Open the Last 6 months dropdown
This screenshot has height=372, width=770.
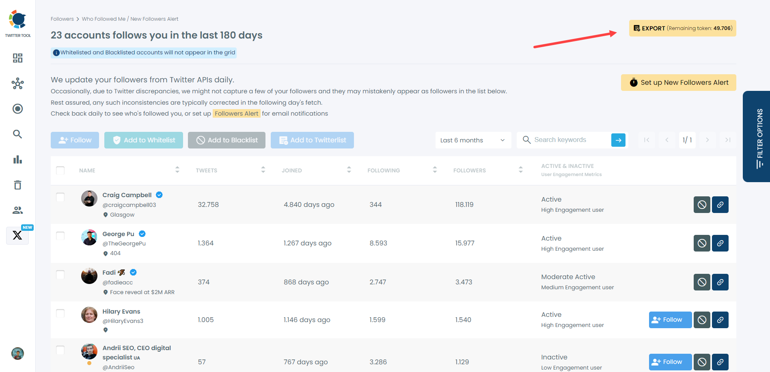[x=472, y=140]
